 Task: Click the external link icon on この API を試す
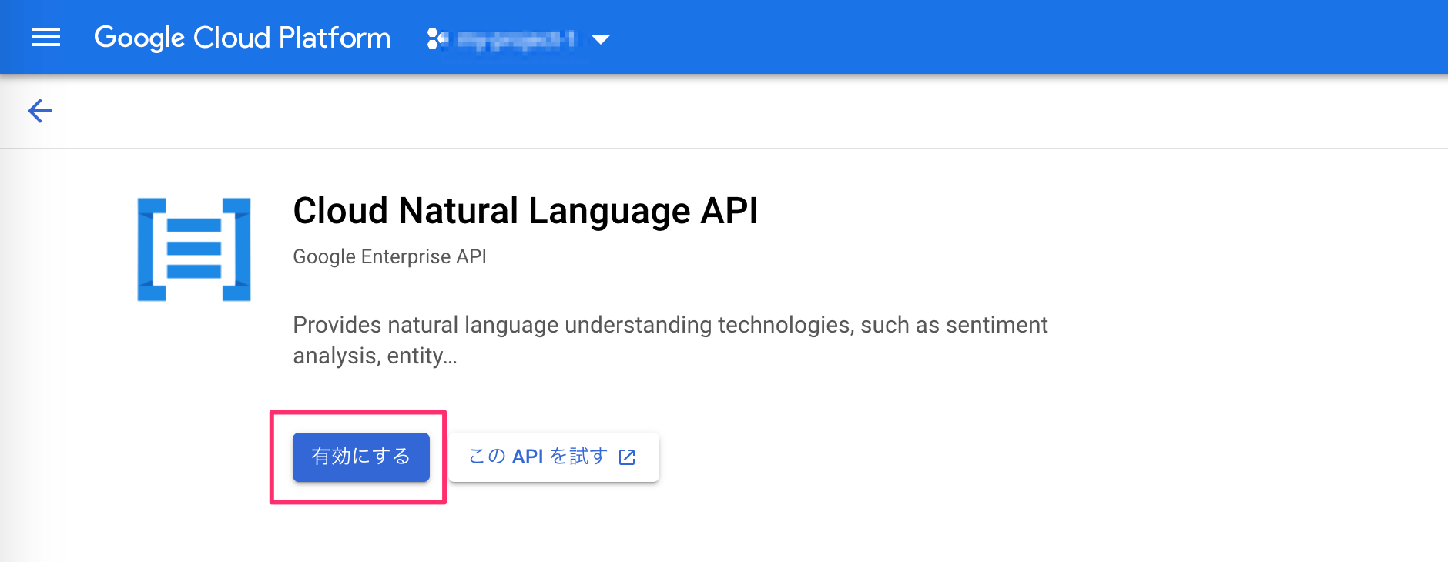click(x=627, y=457)
